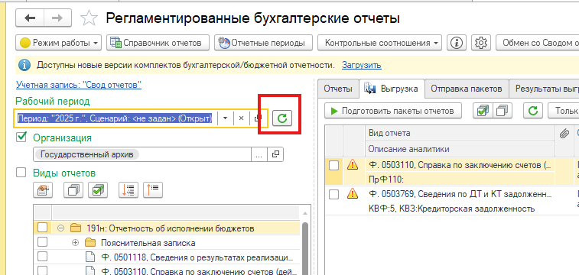579x275 pixels.
Task: Click the Государственный архив organization field
Action: (x=142, y=154)
